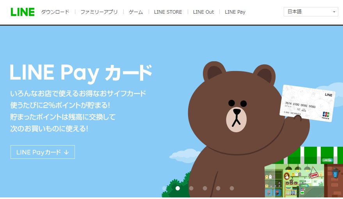Click the green LINE logo
The height and width of the screenshot is (199, 343).
pyautogui.click(x=23, y=12)
